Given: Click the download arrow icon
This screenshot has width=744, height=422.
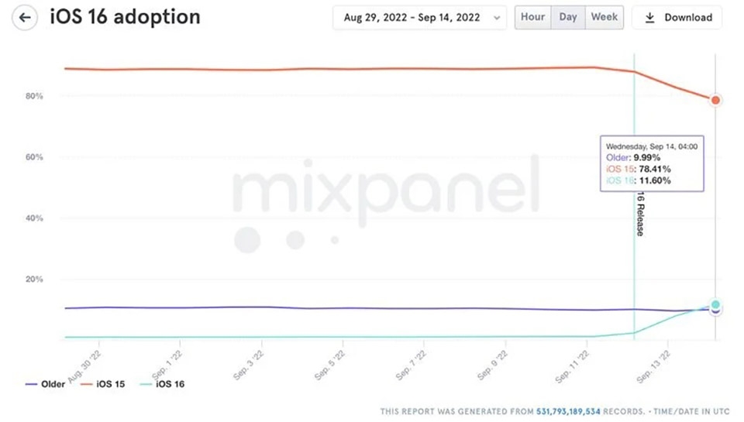Looking at the screenshot, I should pyautogui.click(x=649, y=18).
